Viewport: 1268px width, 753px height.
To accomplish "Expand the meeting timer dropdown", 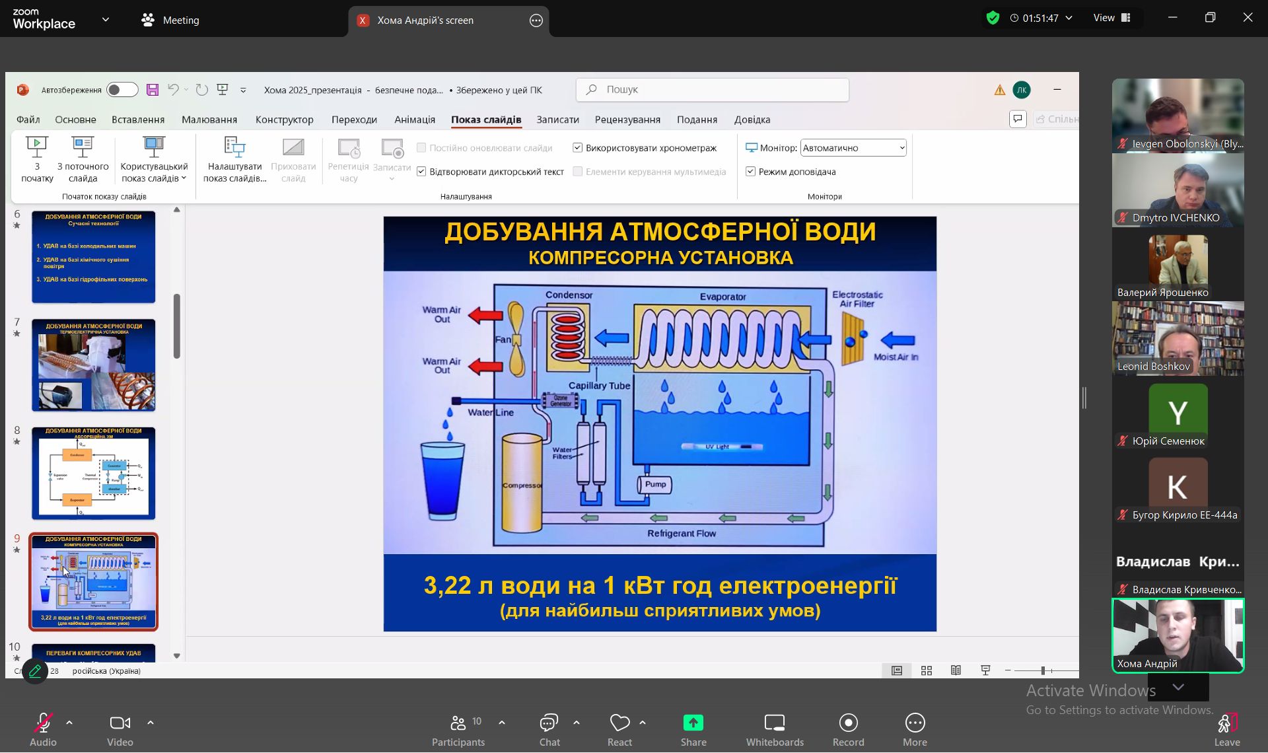I will (x=1069, y=18).
